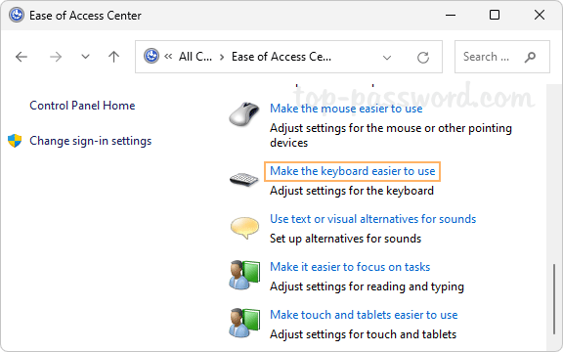Click inside the Search box
Screen dimensions: 563x352
(x=502, y=57)
